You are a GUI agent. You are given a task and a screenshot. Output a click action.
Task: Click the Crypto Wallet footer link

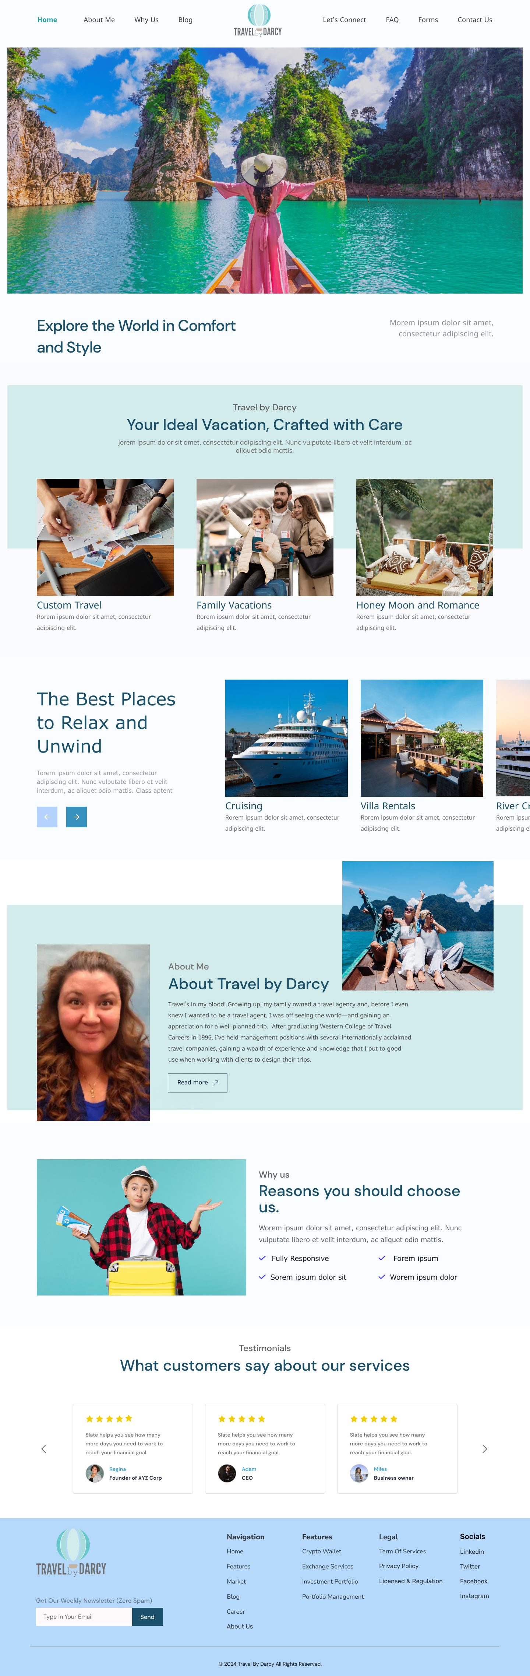tap(322, 1551)
